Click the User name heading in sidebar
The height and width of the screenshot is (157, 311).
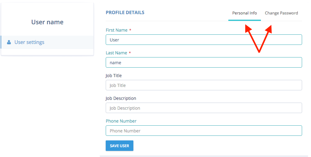tap(47, 22)
